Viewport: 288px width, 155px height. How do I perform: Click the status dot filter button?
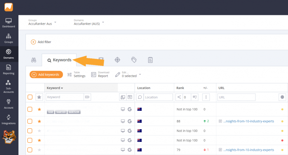(282, 97)
